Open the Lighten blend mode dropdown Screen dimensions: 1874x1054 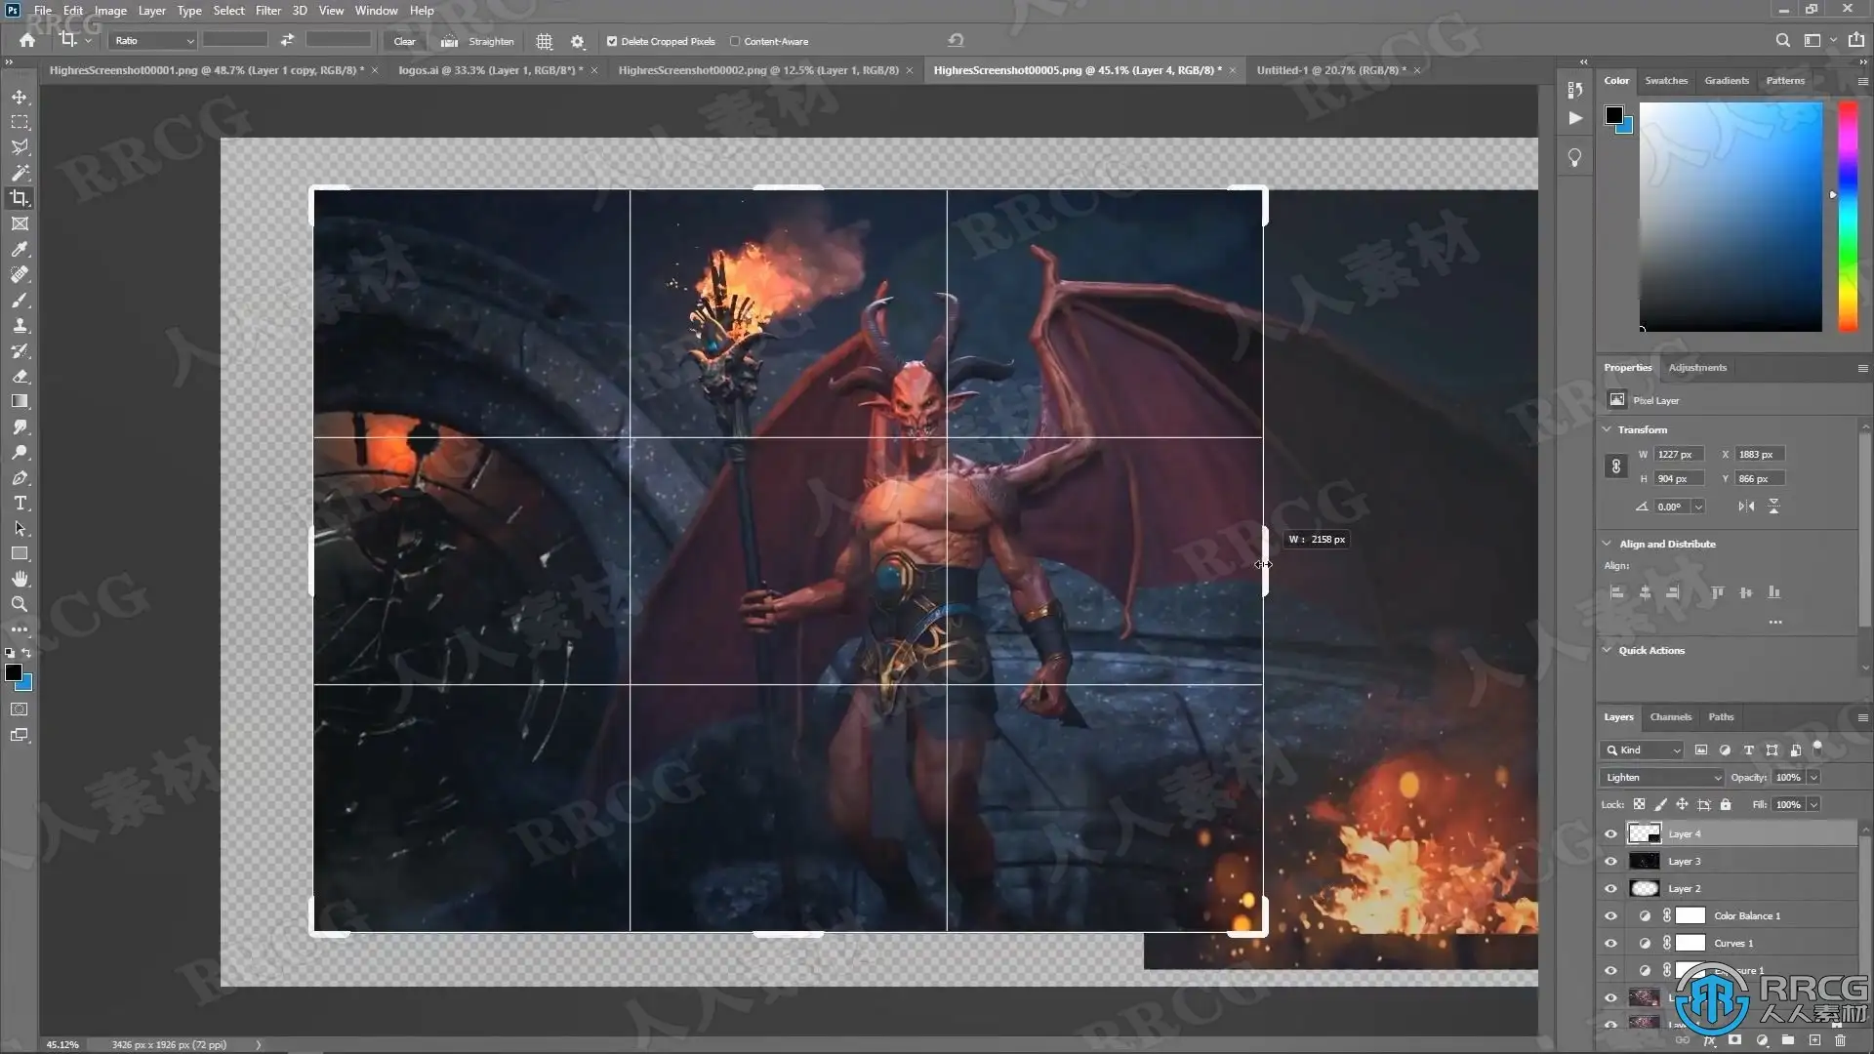(x=1662, y=777)
